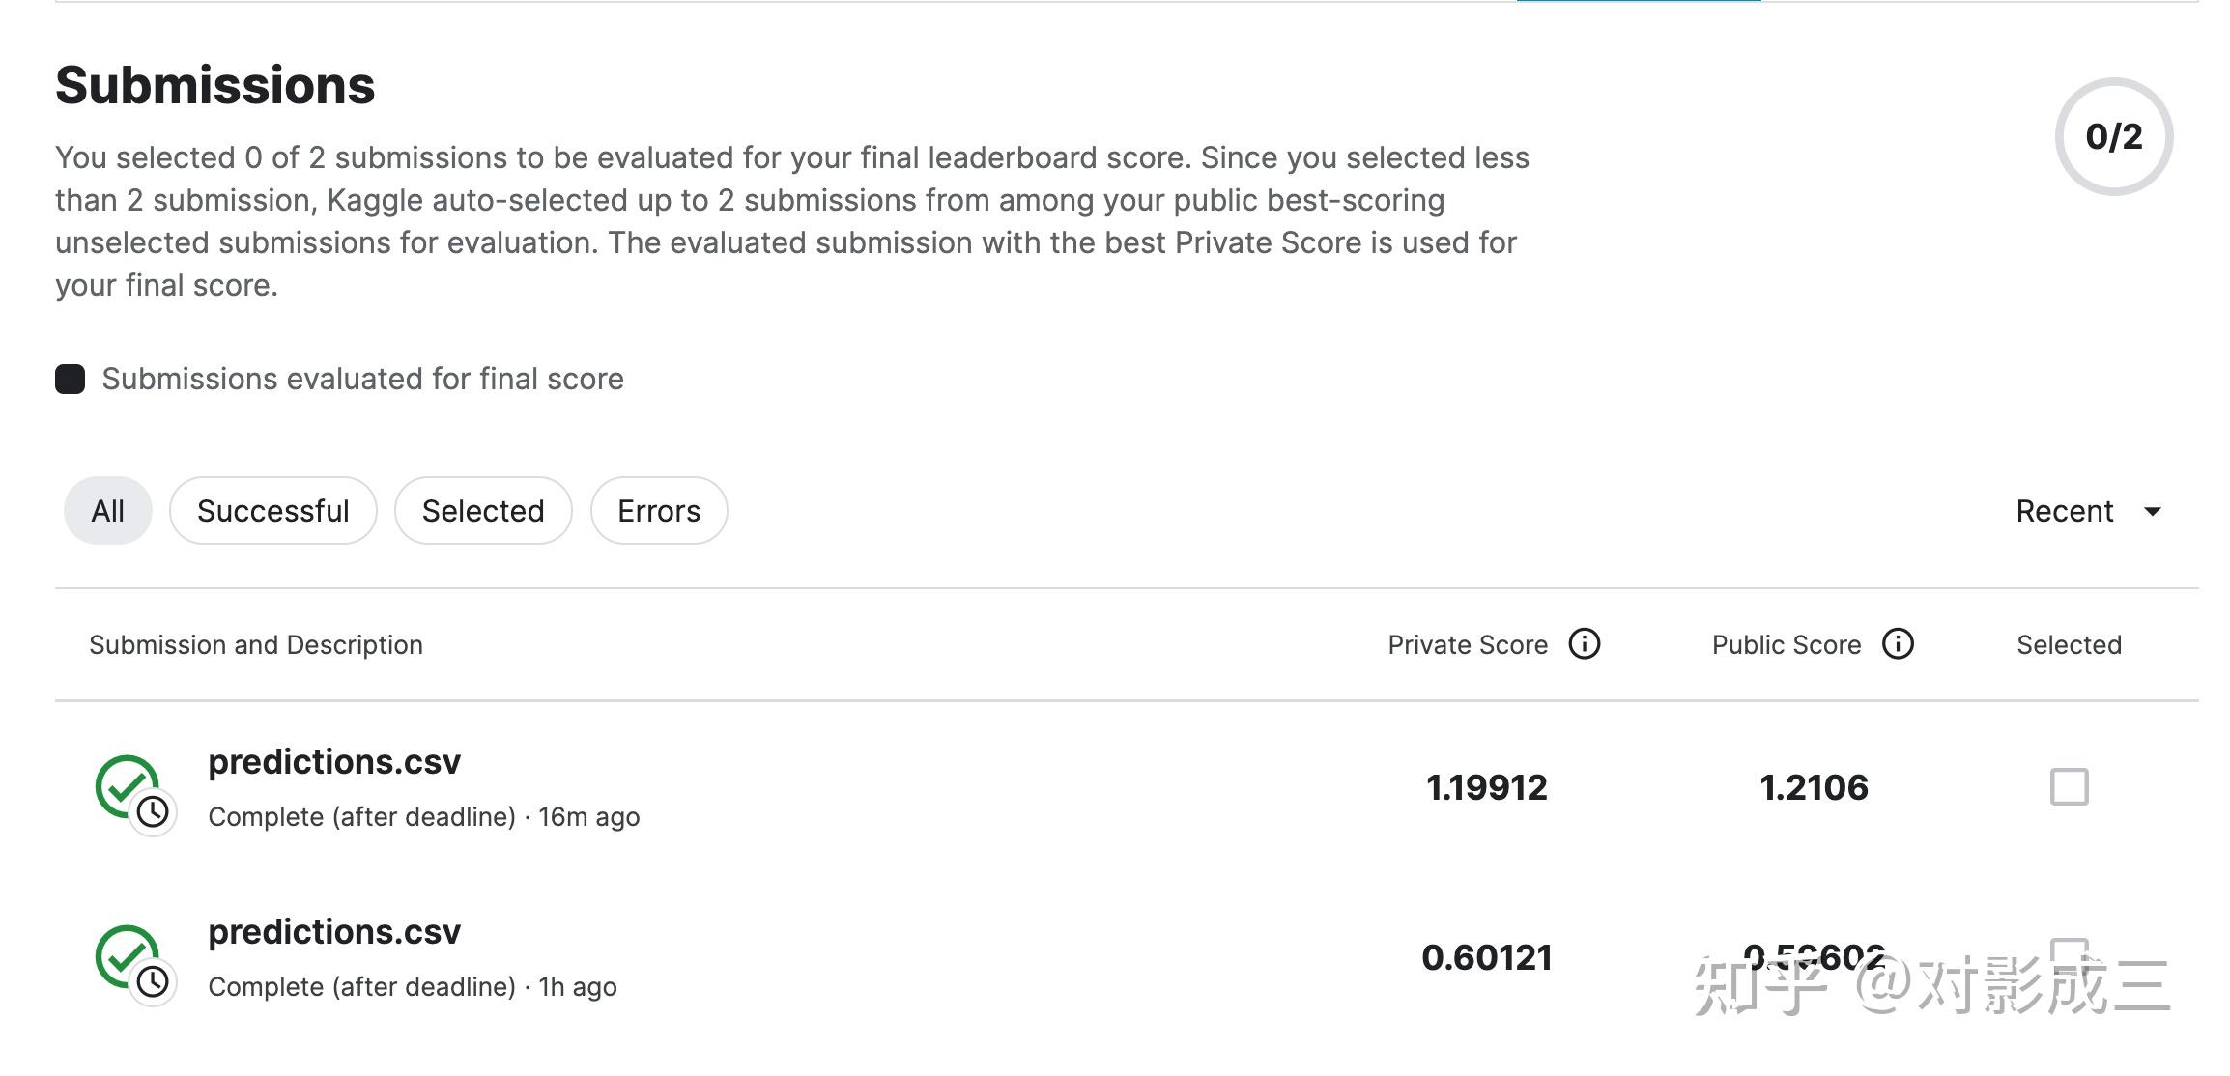Open the Recent sort dropdown
The width and height of the screenshot is (2230, 1076).
pos(2088,511)
